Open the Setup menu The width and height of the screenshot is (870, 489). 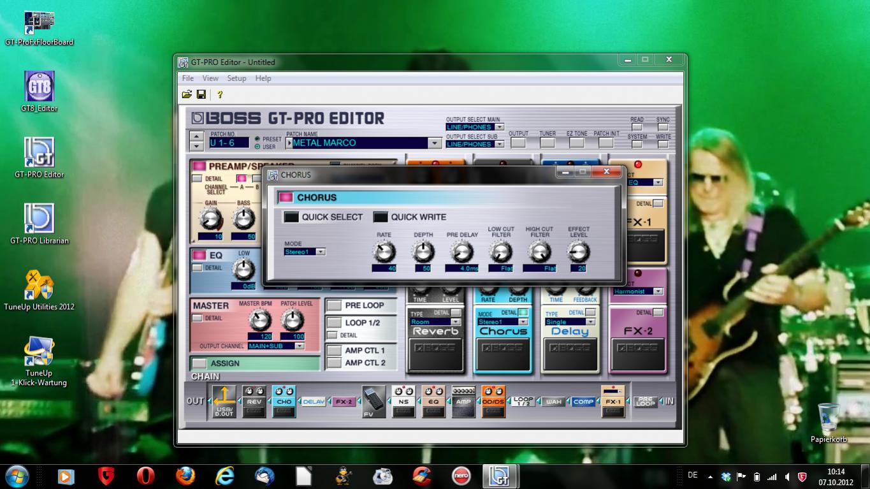click(x=236, y=78)
